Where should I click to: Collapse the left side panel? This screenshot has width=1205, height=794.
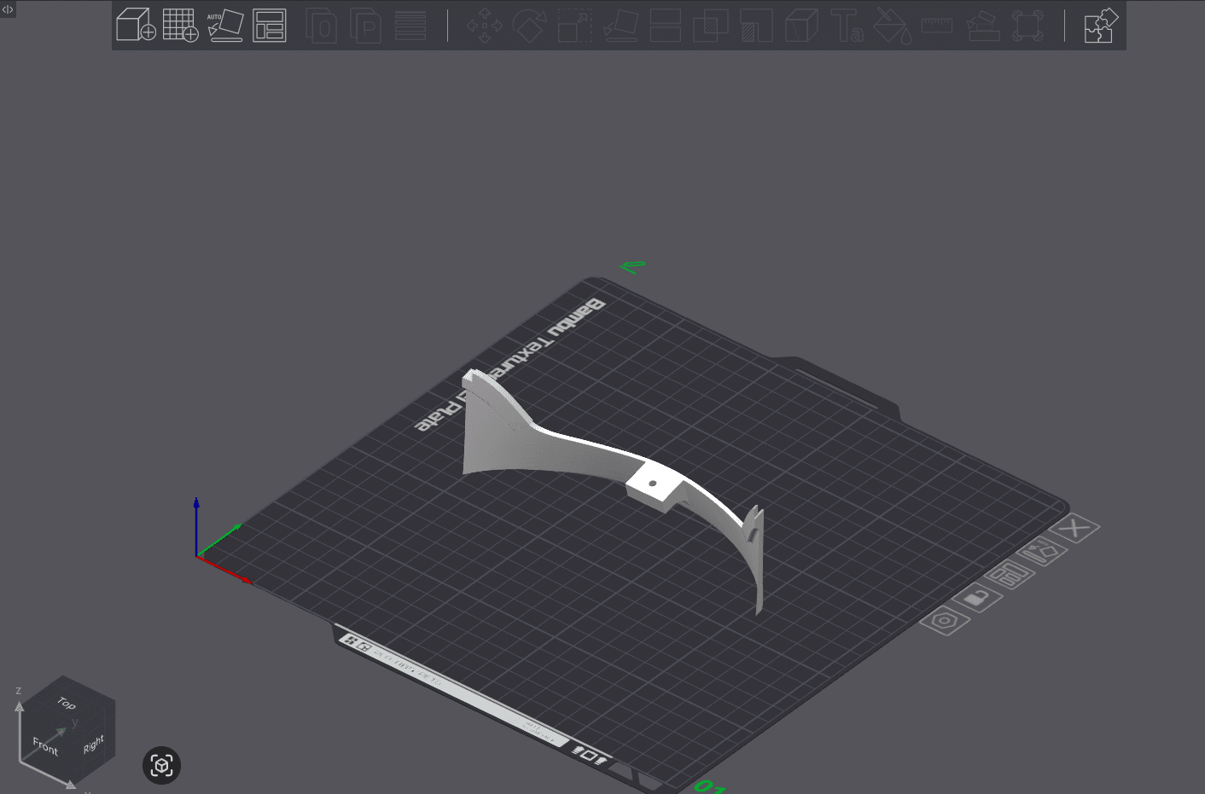click(8, 9)
